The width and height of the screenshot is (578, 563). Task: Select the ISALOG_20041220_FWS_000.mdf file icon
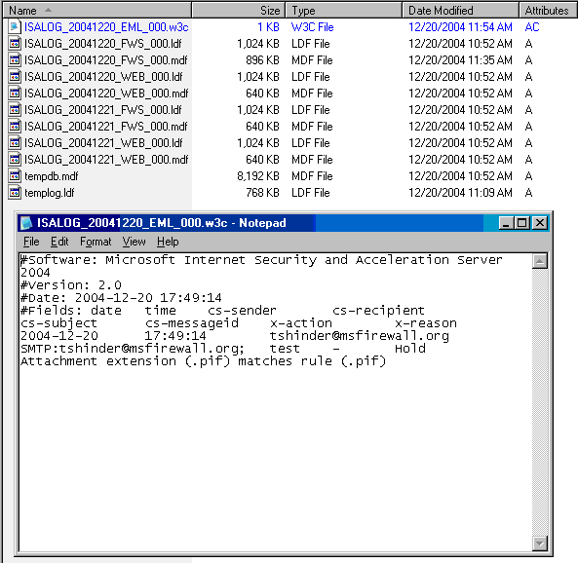click(x=15, y=60)
